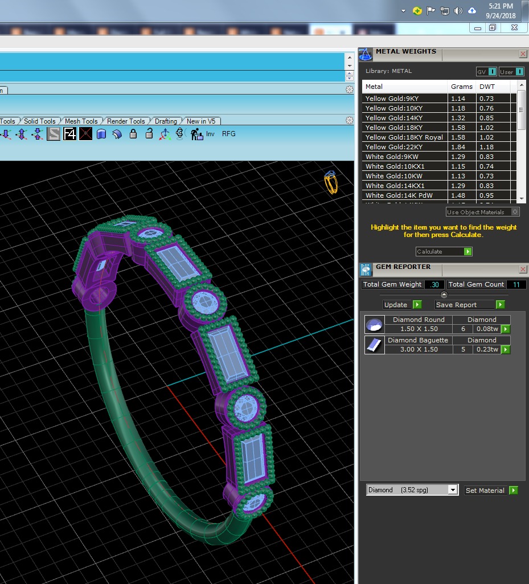The height and width of the screenshot is (584, 529).
Task: Click the closed padlock lock icon
Action: (133, 134)
